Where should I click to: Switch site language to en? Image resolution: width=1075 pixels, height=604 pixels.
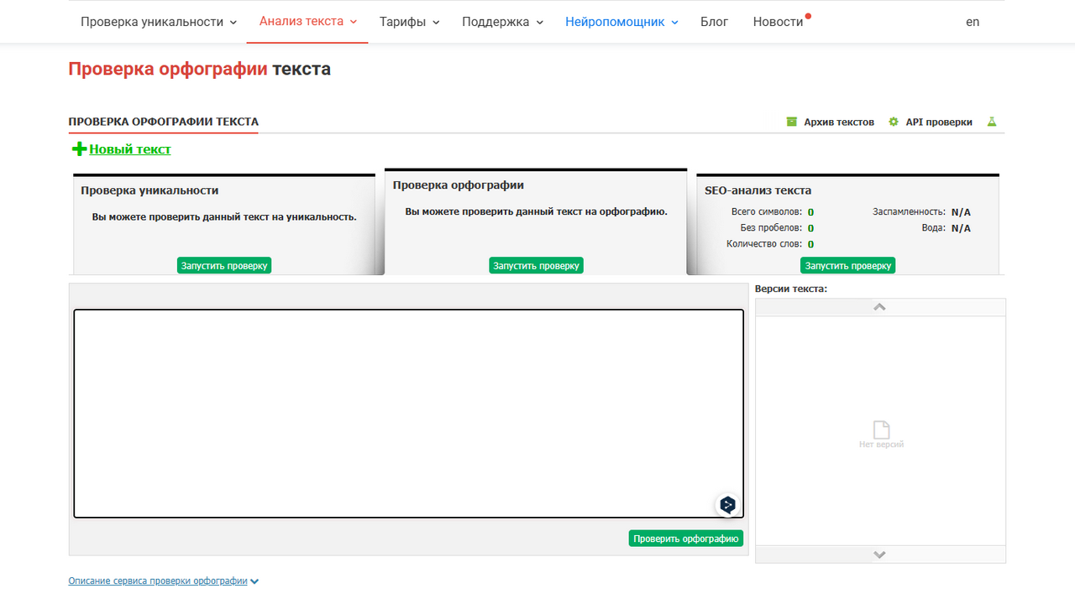[973, 22]
